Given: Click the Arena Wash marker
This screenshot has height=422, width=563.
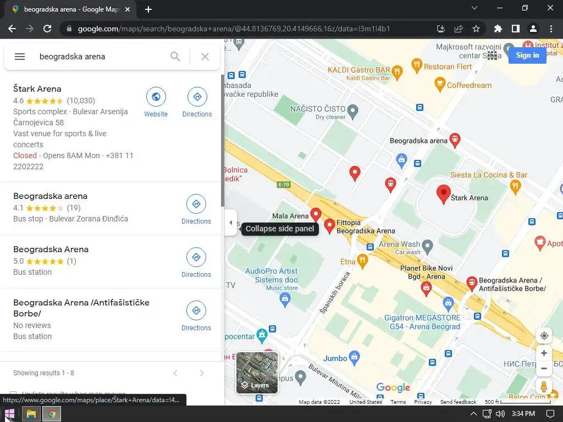Looking at the screenshot, I should (427, 247).
